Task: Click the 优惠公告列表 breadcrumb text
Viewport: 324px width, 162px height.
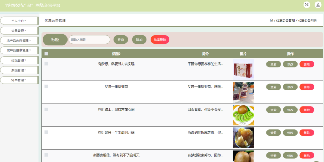Action: (x=308, y=20)
